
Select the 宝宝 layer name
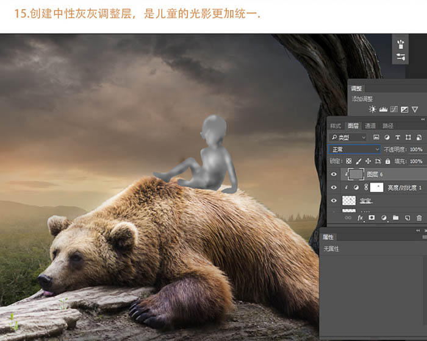click(366, 201)
